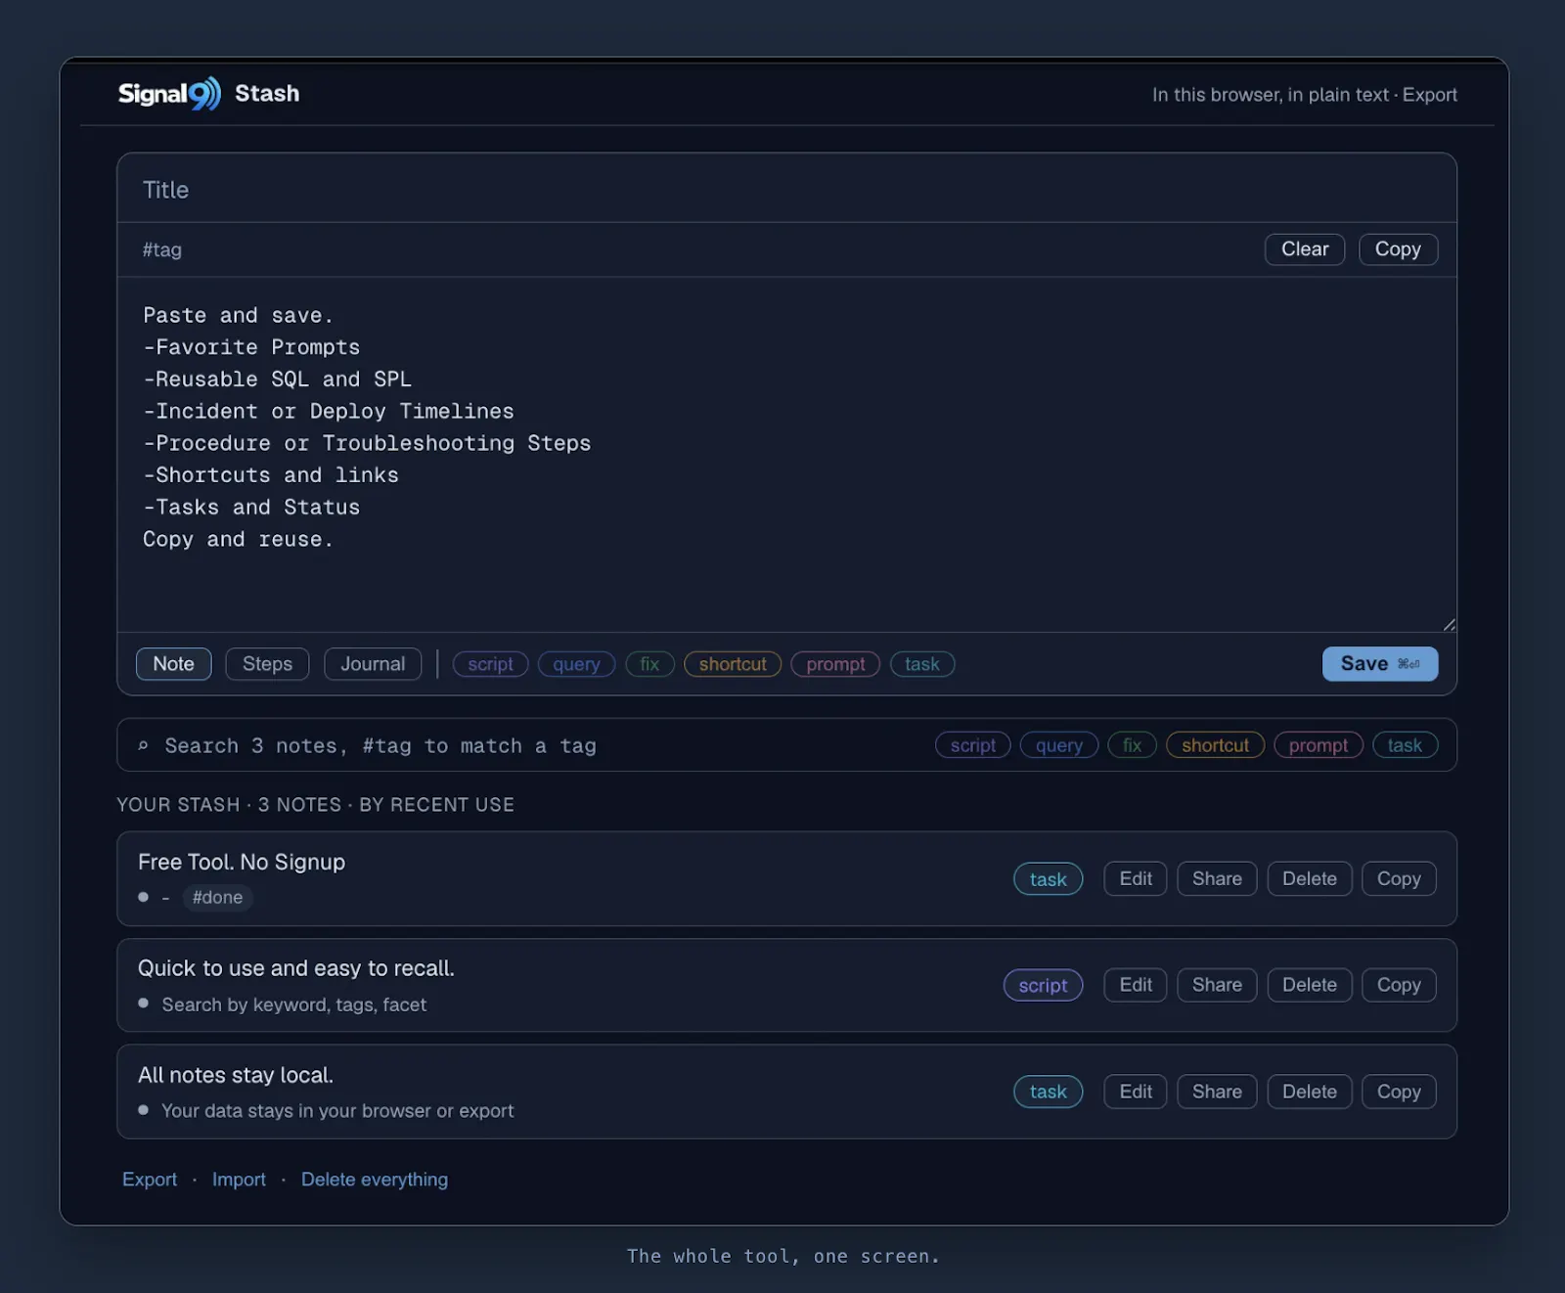Click the Delete everything link
1565x1293 pixels.
click(x=375, y=1180)
